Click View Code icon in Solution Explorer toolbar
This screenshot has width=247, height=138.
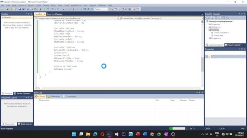220,18
